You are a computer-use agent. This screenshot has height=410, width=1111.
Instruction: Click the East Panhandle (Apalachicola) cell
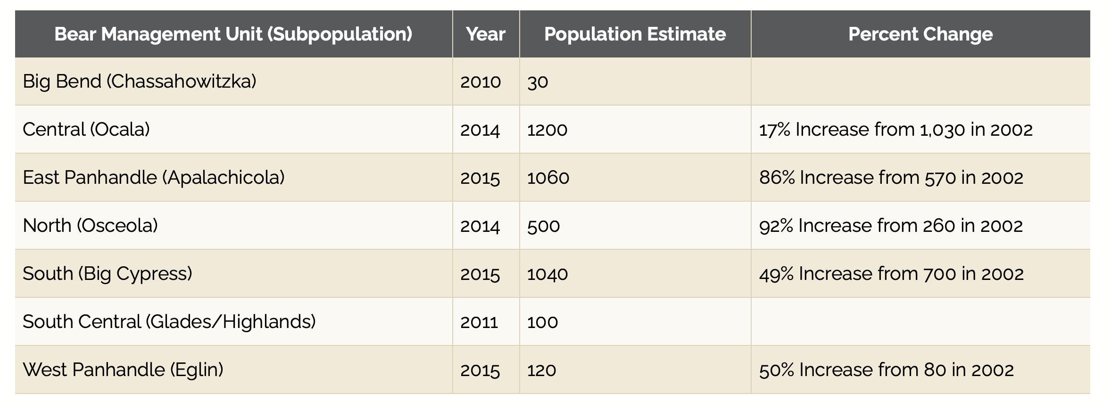coord(154,178)
